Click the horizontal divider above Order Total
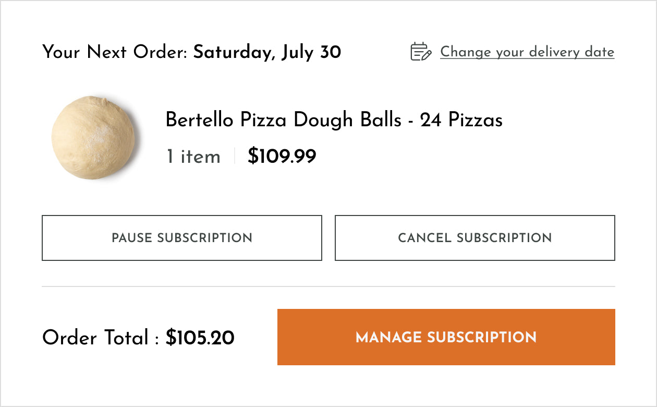 pyautogui.click(x=328, y=286)
